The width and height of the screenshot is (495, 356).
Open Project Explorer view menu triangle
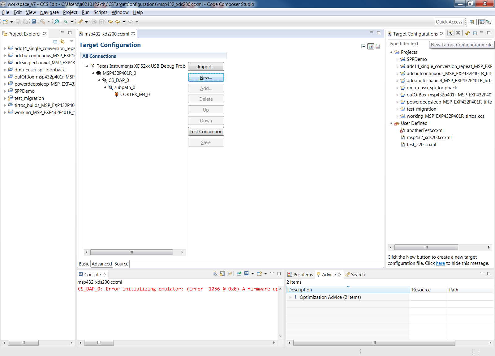71,41
